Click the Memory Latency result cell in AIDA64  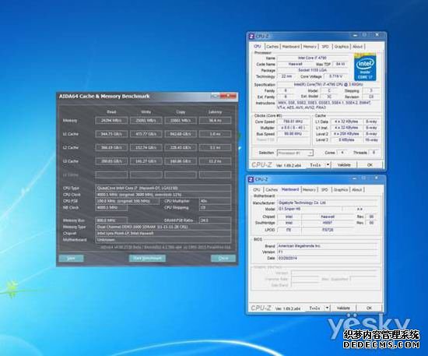[215, 121]
